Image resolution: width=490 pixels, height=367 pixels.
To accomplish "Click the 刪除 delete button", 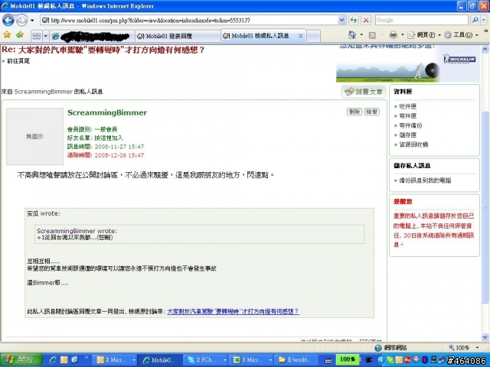I will pyautogui.click(x=354, y=112).
